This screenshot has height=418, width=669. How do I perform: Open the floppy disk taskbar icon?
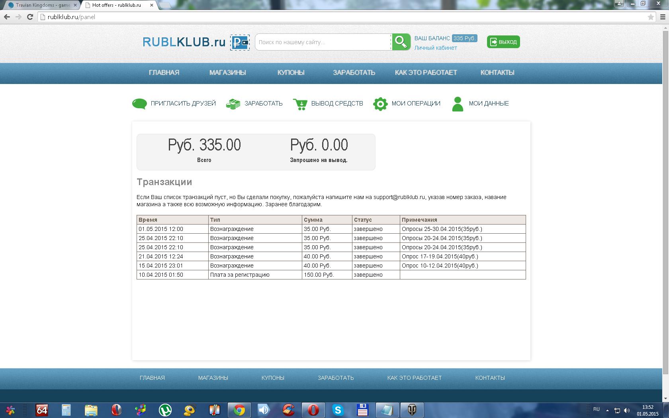[362, 410]
